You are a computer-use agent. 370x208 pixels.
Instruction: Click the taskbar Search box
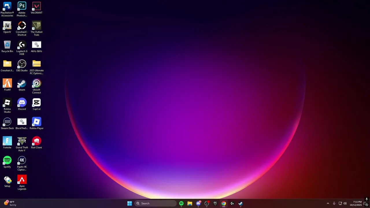click(x=156, y=203)
